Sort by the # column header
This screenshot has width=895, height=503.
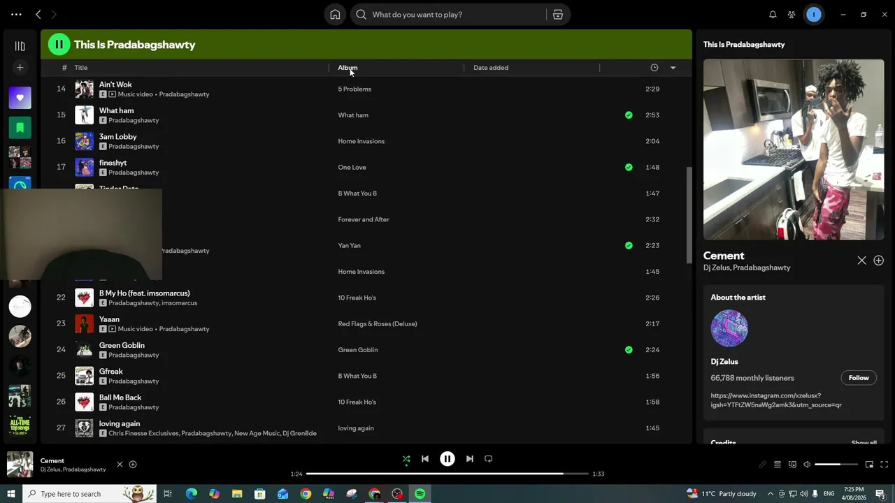(64, 68)
